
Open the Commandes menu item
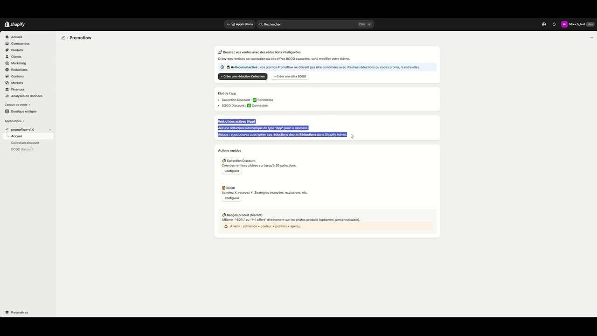[28, 43]
